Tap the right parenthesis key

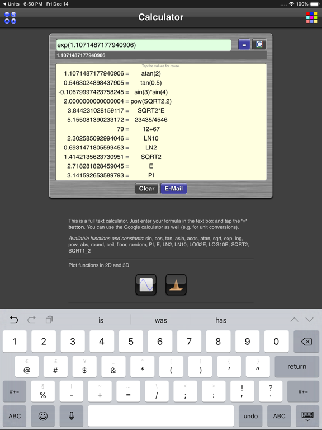click(200, 367)
